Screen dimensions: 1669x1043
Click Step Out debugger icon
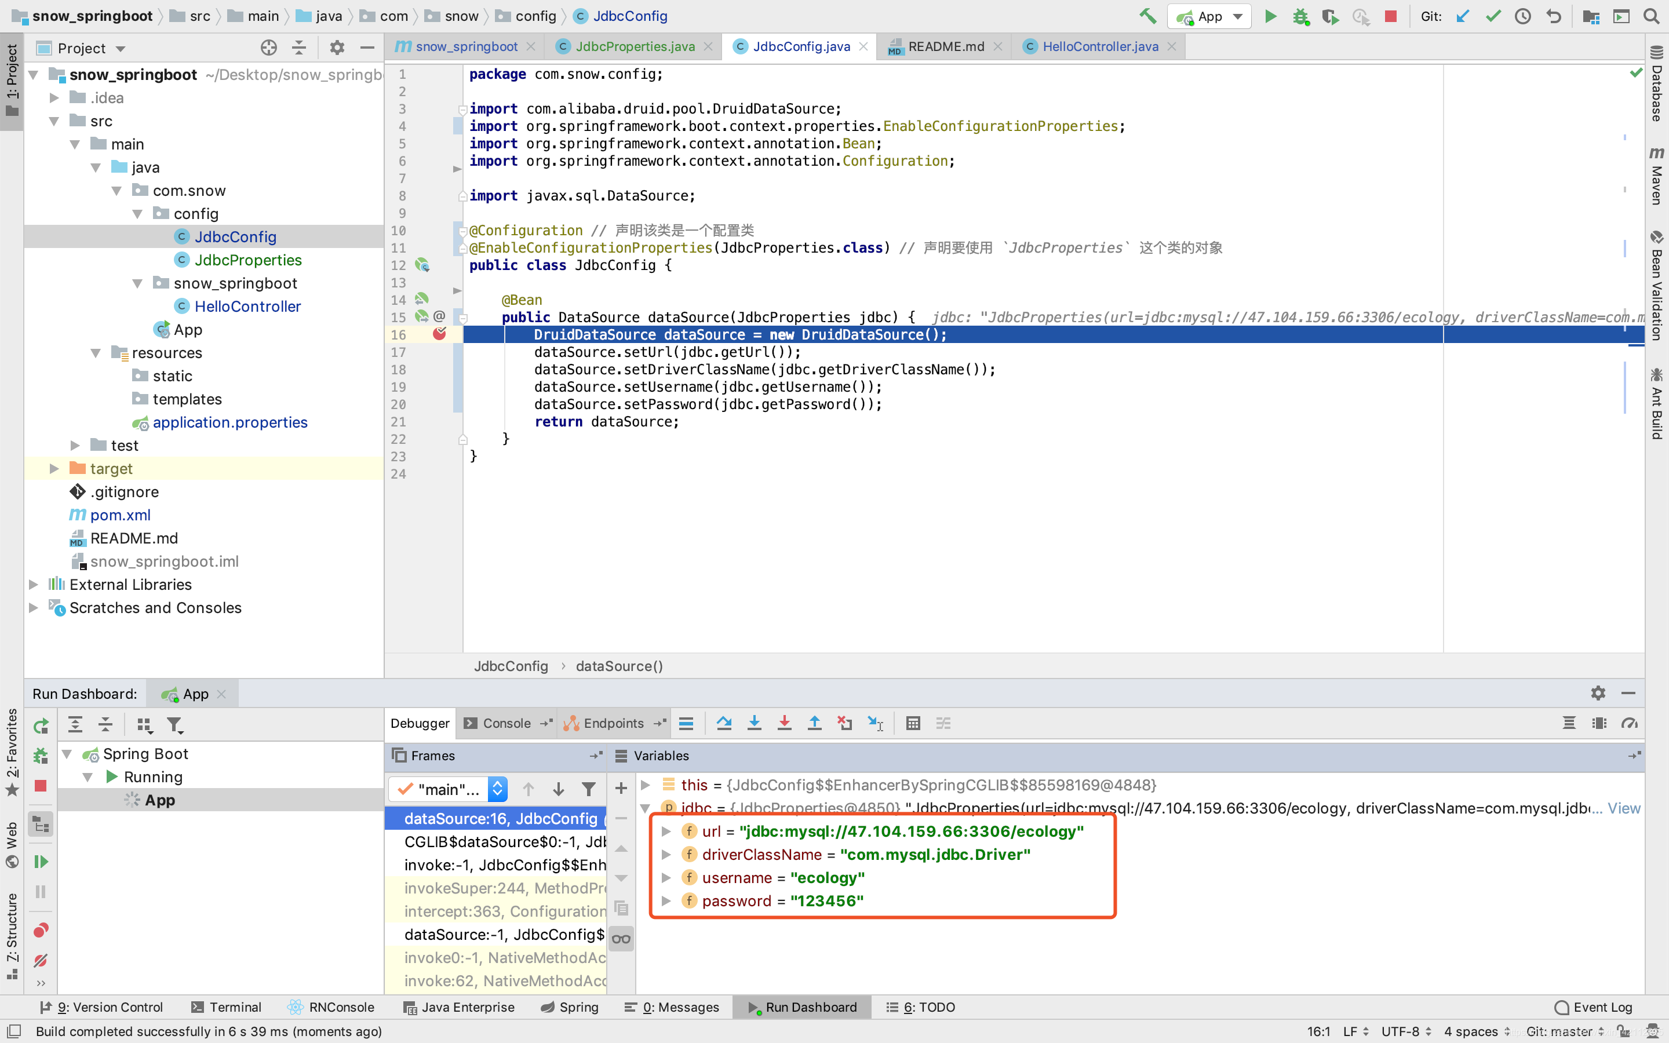coord(814,723)
